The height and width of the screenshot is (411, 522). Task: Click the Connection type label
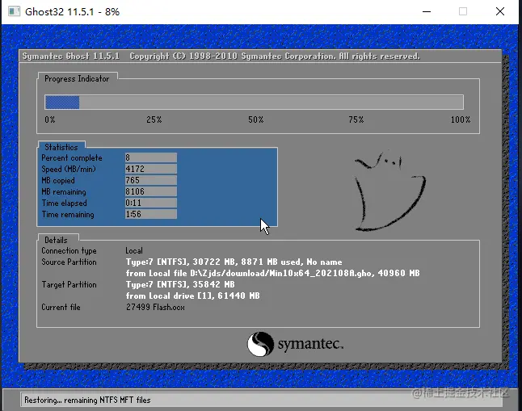[x=69, y=251]
